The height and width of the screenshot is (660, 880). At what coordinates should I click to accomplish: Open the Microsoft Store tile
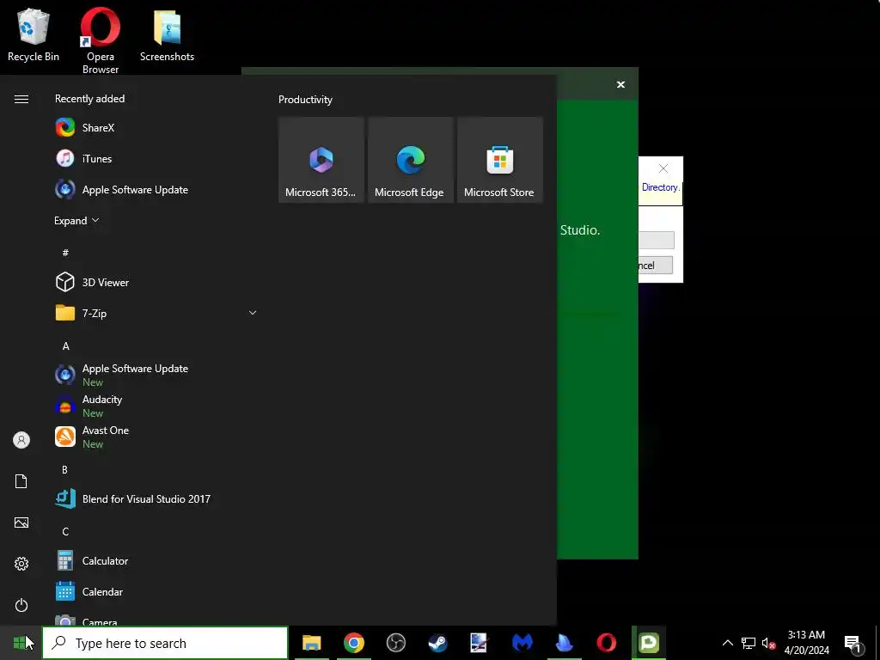499,160
